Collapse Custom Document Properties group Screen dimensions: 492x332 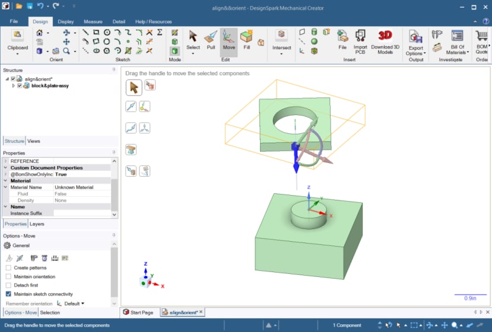(x=5, y=168)
